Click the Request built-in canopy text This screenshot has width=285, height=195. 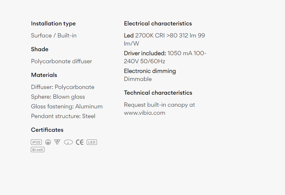tap(160, 105)
